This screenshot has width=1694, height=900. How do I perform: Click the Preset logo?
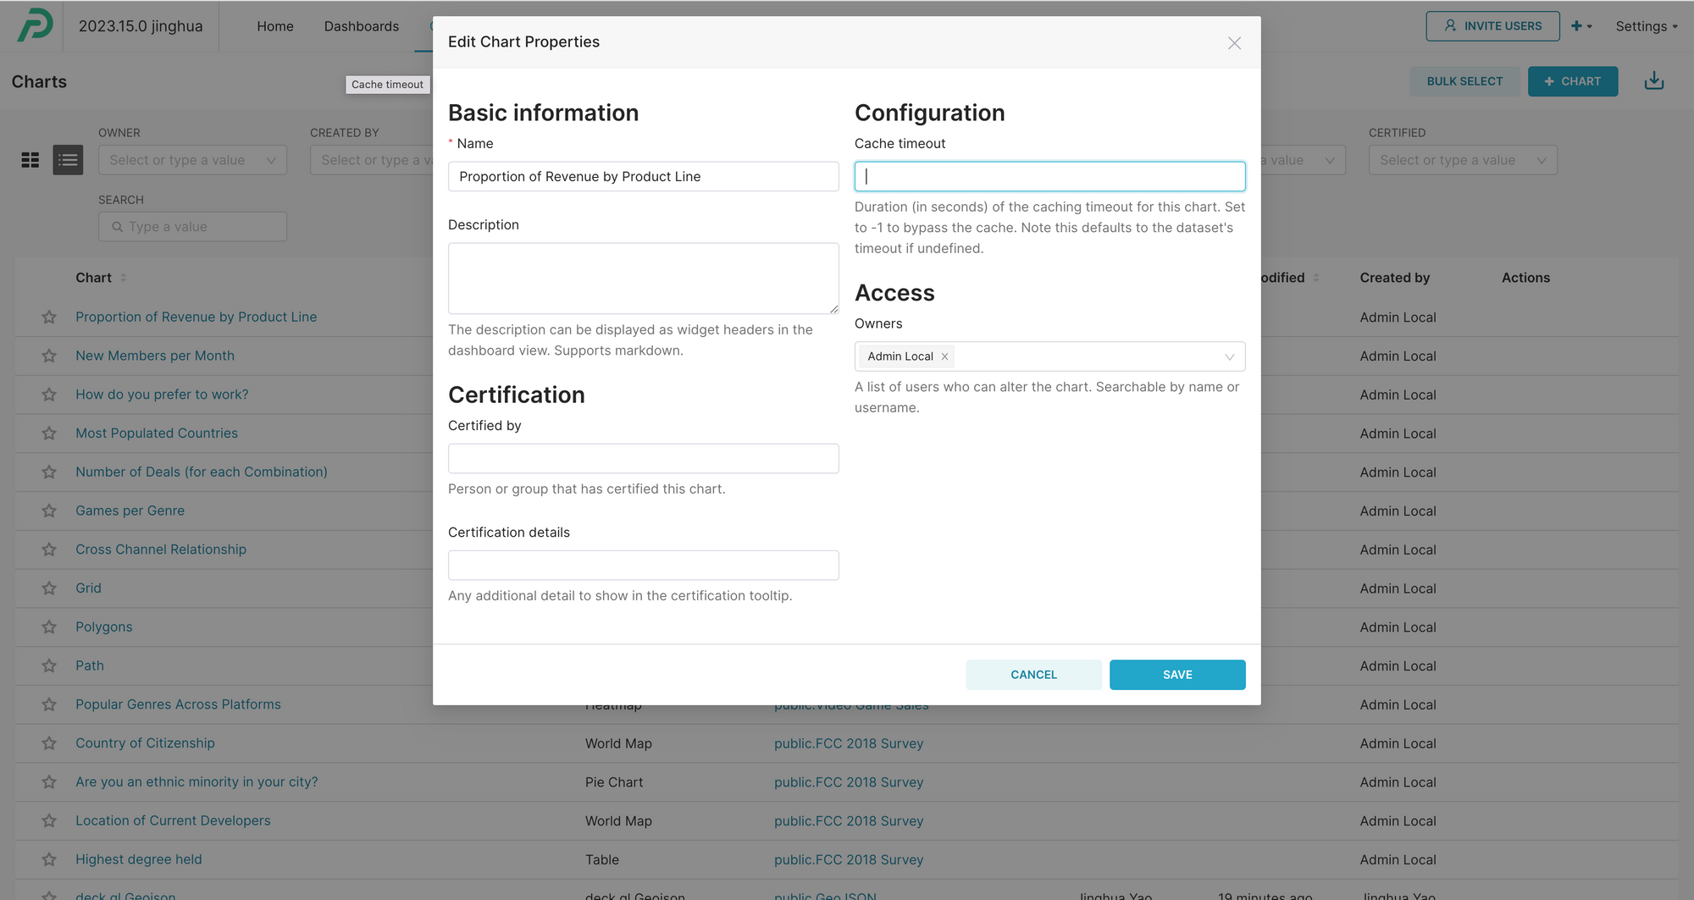(35, 25)
